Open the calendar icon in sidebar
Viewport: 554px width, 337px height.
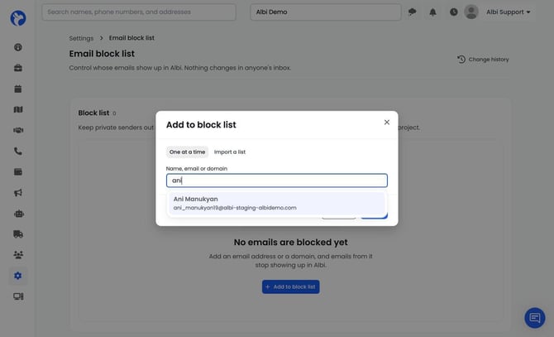(18, 89)
